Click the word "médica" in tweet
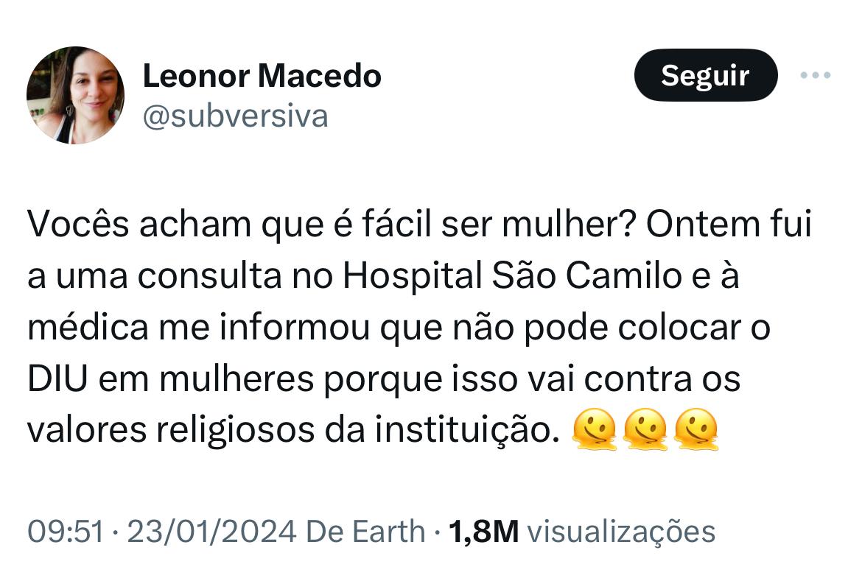Screen dimensions: 862x567 (x=87, y=328)
